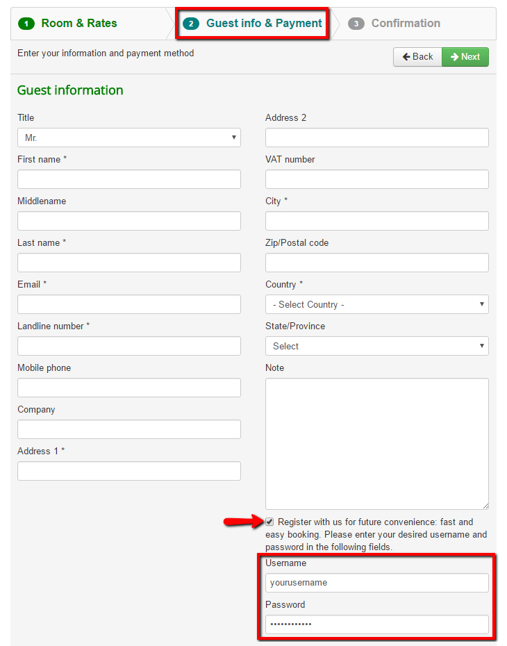Expand the State/Province select menu
Screen dimensions: 507x646
point(376,346)
